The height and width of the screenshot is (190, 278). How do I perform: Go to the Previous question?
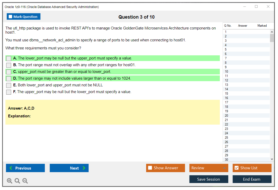click(x=25, y=168)
